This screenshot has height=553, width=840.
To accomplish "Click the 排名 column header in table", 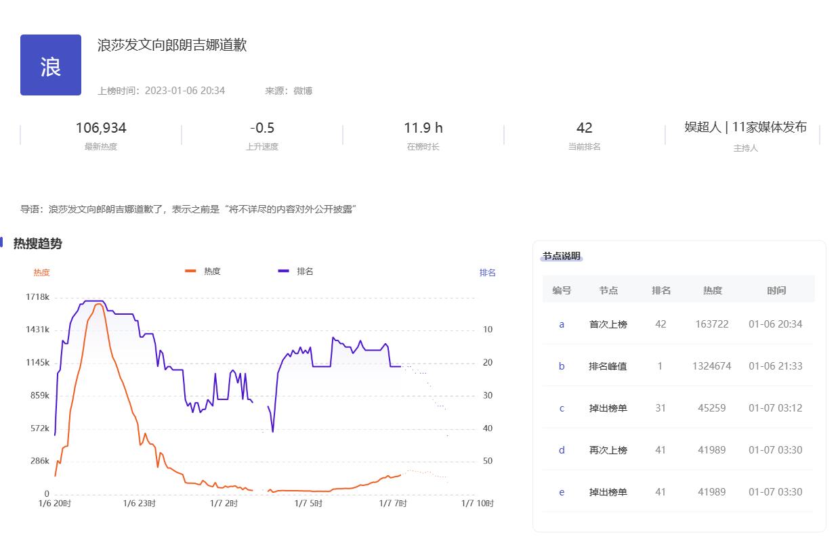I will [660, 290].
